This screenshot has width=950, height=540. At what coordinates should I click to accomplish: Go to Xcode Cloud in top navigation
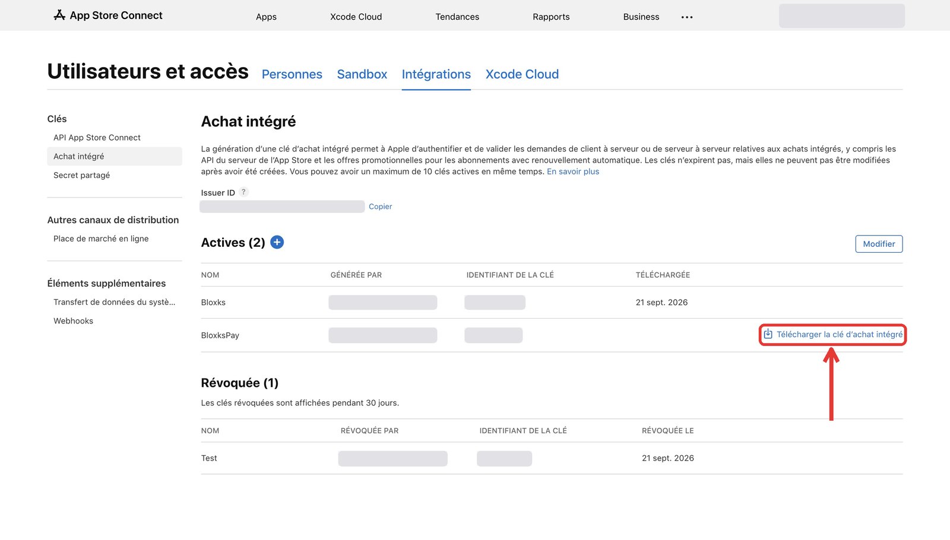[356, 17]
